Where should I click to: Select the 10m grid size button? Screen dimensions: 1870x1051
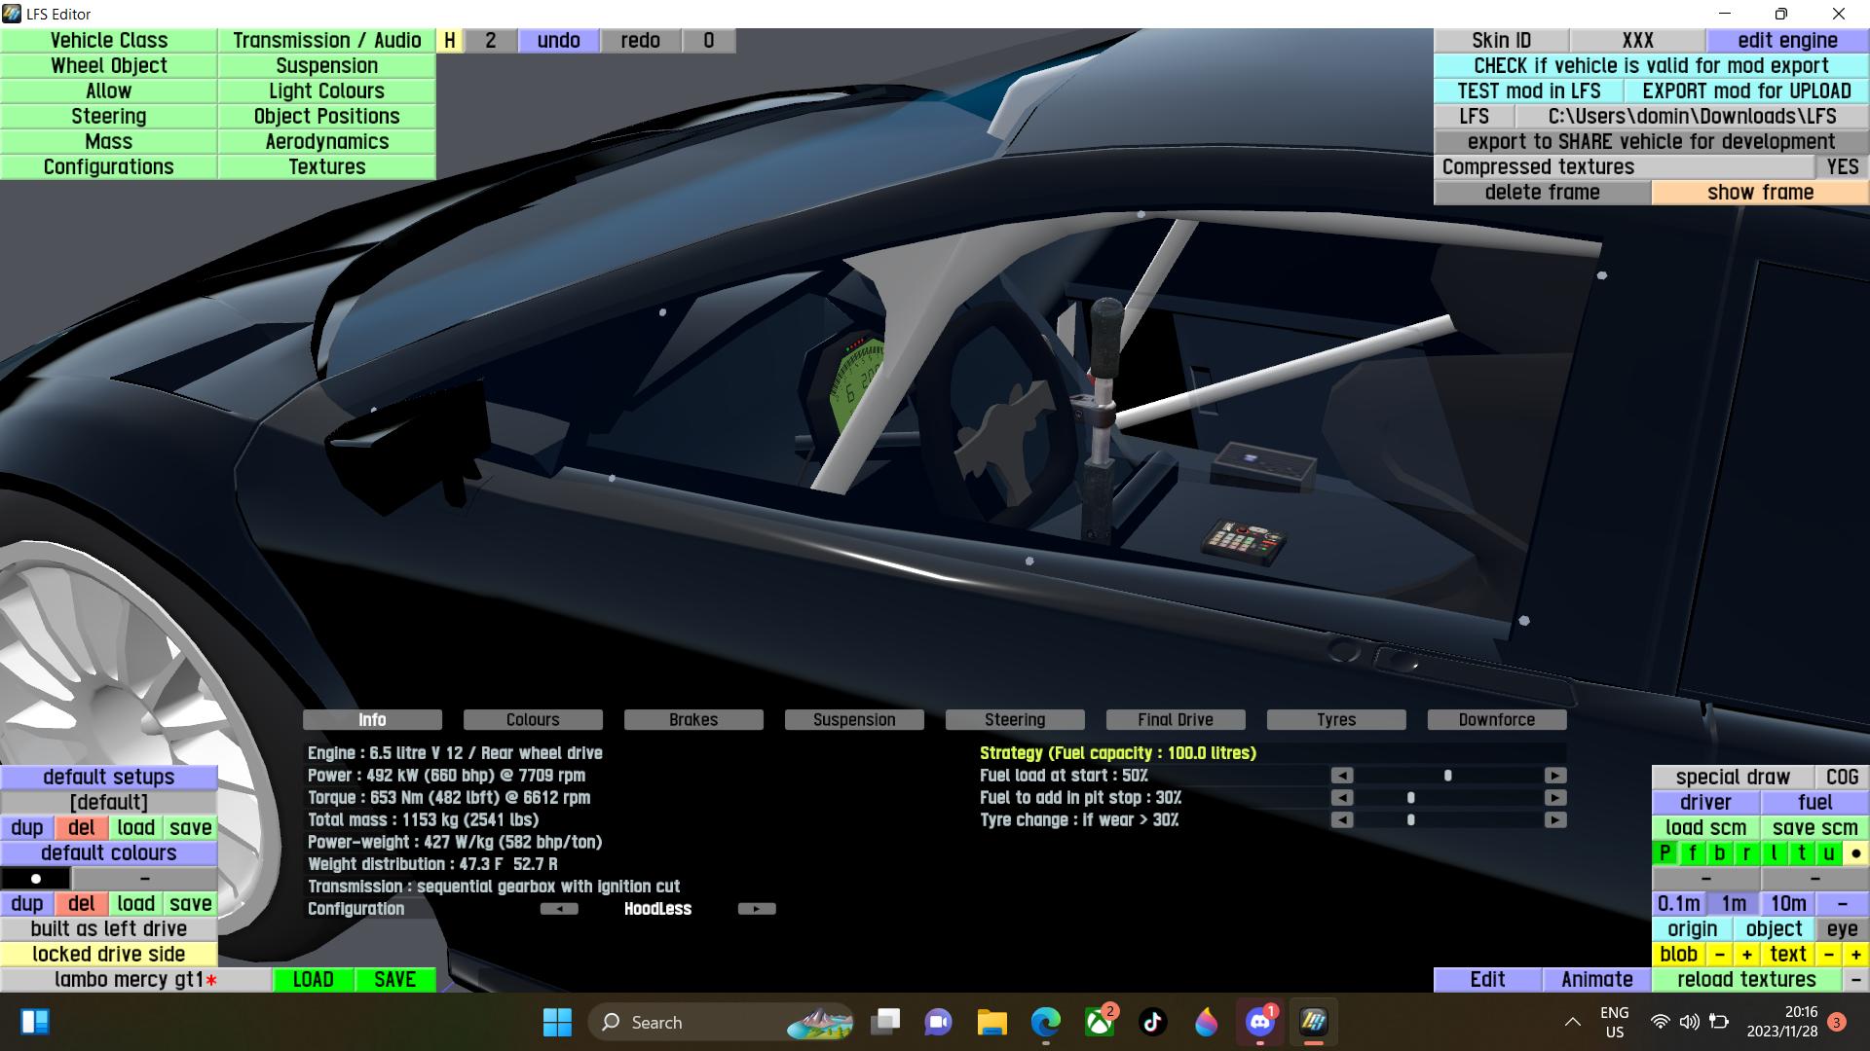tap(1788, 904)
